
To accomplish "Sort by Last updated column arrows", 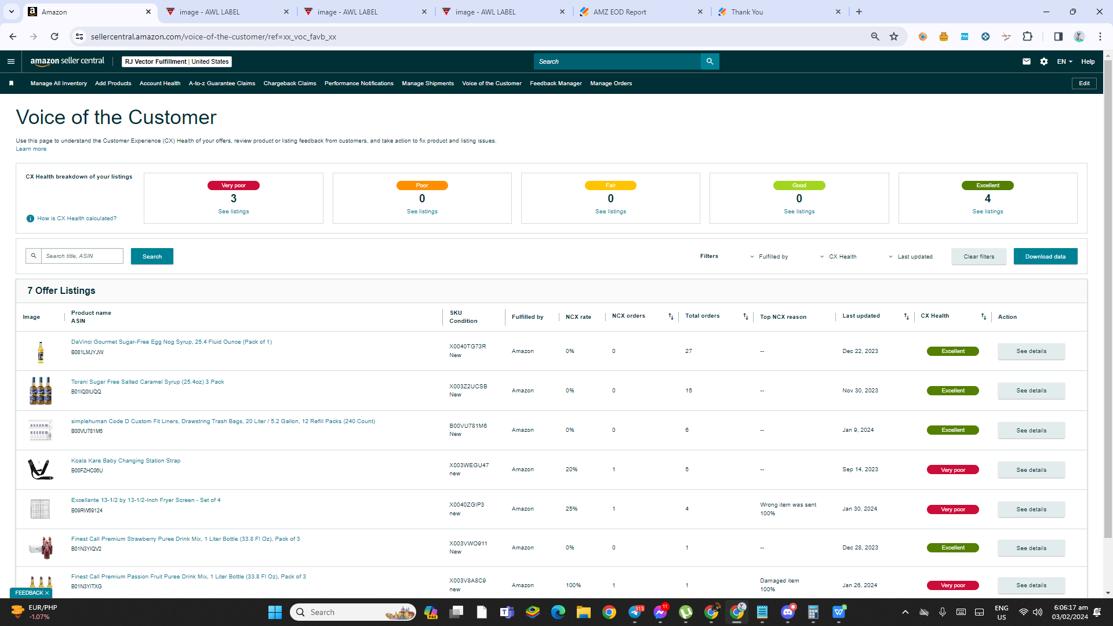I will click(x=907, y=316).
